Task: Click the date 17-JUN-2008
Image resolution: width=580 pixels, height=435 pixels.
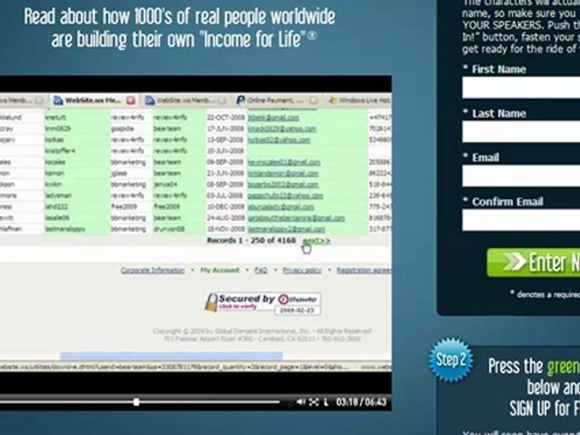Action: (225, 129)
